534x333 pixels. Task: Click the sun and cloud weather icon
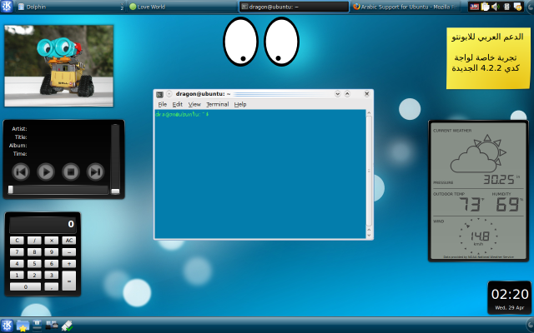pyautogui.click(x=478, y=154)
